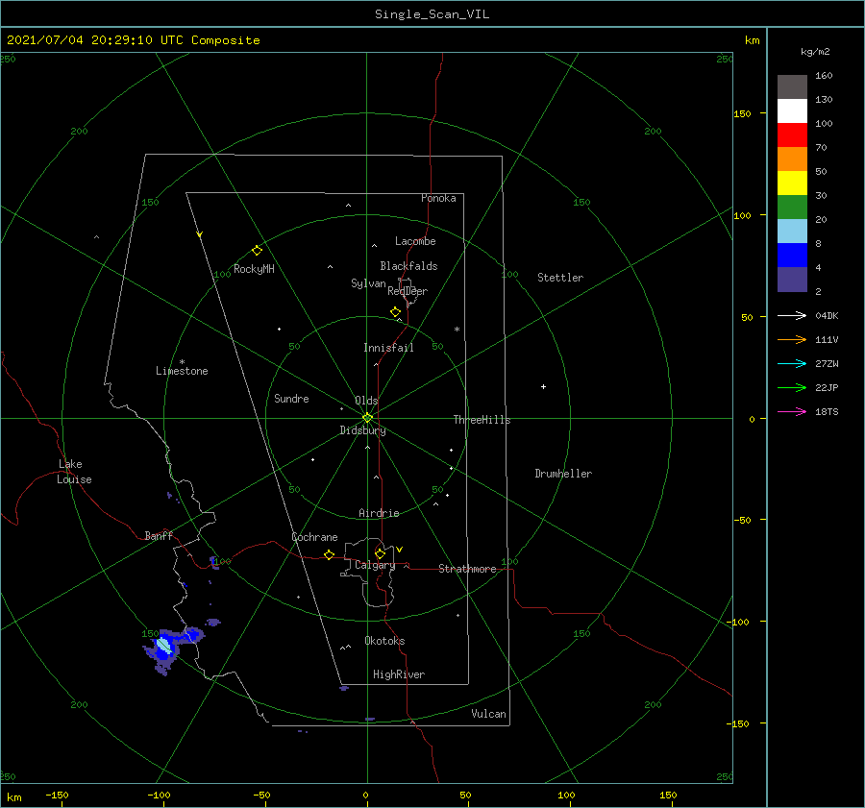Pick the purple 2-4 legend swatch

coord(792,280)
